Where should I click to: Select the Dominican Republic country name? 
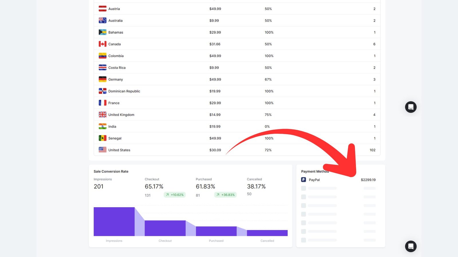pyautogui.click(x=124, y=91)
